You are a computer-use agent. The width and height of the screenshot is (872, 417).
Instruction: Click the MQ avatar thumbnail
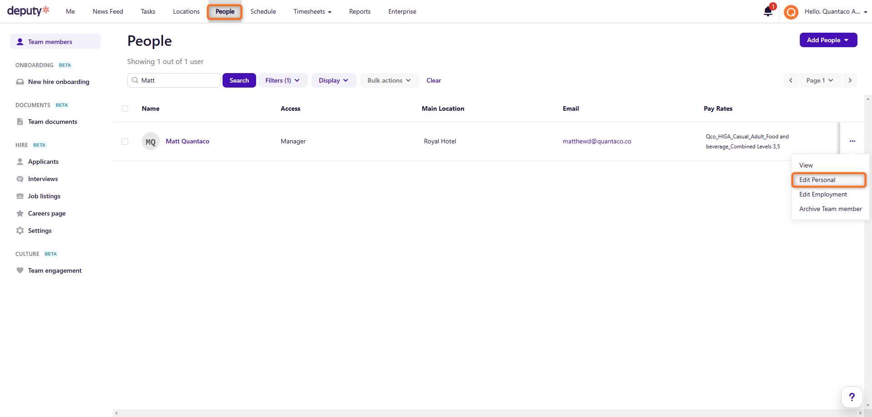[x=150, y=142]
